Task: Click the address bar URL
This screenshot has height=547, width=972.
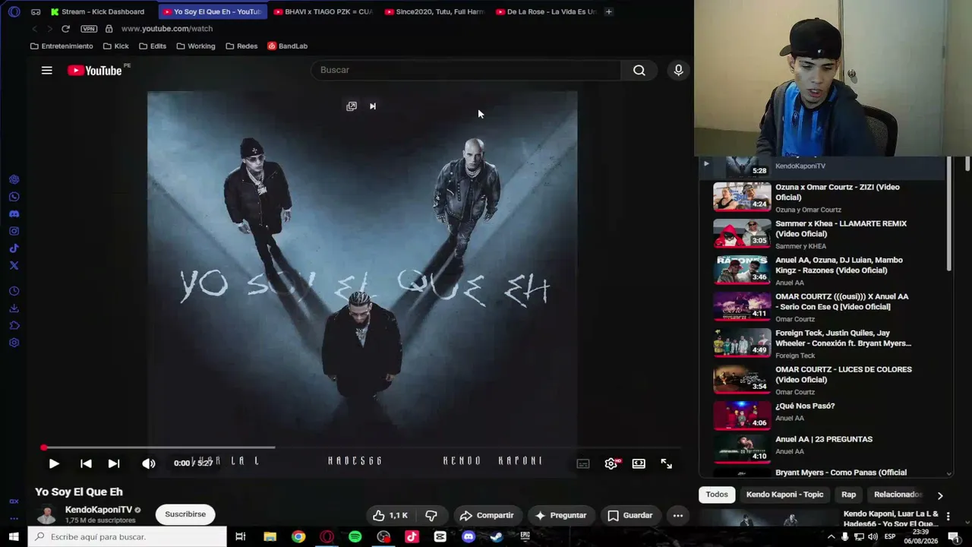Action: click(167, 29)
